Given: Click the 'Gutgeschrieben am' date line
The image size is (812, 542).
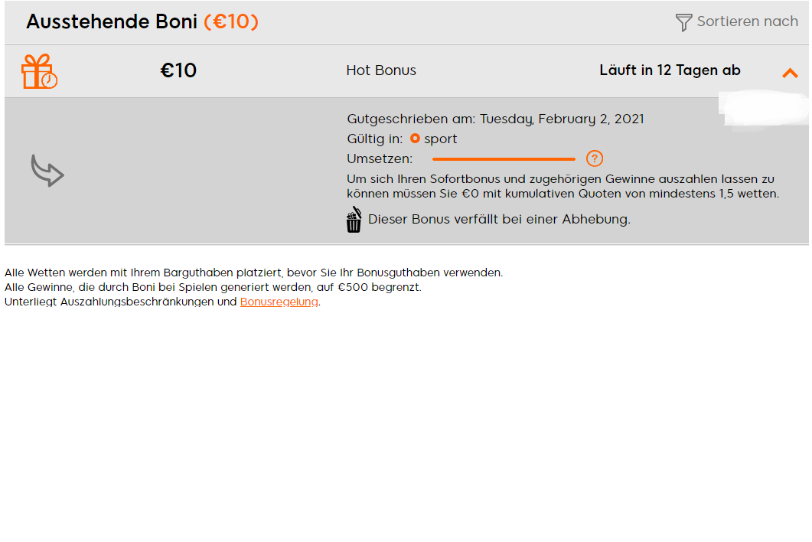Looking at the screenshot, I should pos(496,119).
